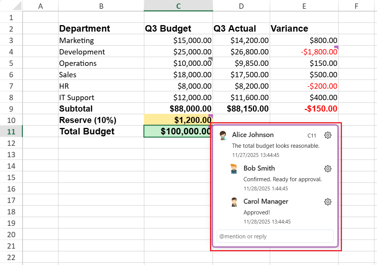Open settings gear for Alice Johnson's comment

click(x=327, y=135)
